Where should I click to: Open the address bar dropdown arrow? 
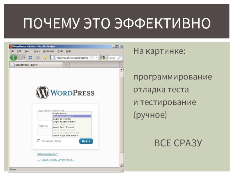point(97,57)
